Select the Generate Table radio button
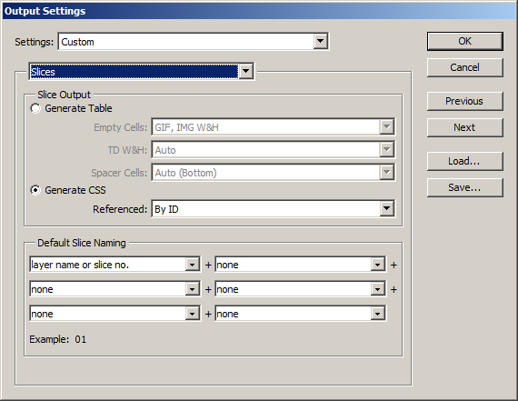 (35, 108)
